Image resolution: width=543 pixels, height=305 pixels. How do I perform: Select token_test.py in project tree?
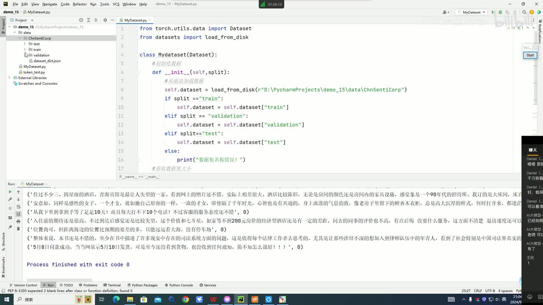coord(34,72)
